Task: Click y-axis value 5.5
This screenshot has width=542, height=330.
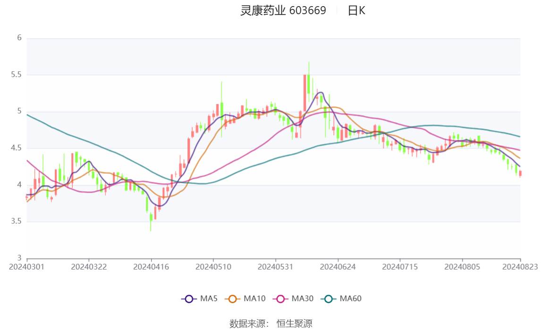Action: click(16, 75)
